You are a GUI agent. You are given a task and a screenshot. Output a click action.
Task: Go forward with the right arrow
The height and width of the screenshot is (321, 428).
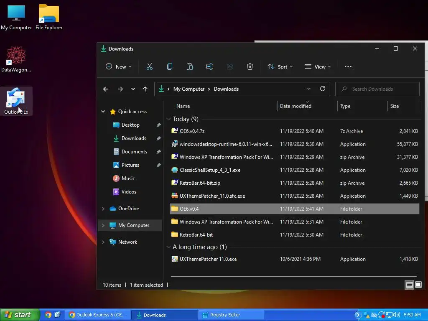pos(120,89)
